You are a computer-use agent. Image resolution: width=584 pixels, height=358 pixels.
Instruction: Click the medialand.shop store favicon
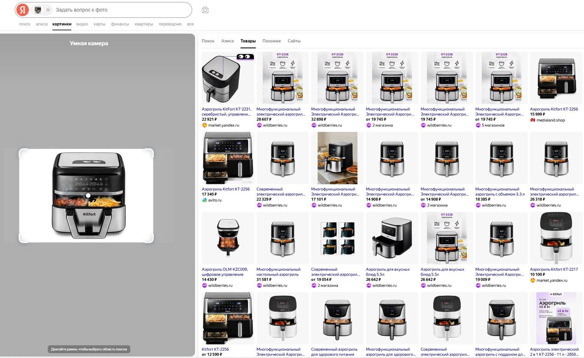click(532, 120)
